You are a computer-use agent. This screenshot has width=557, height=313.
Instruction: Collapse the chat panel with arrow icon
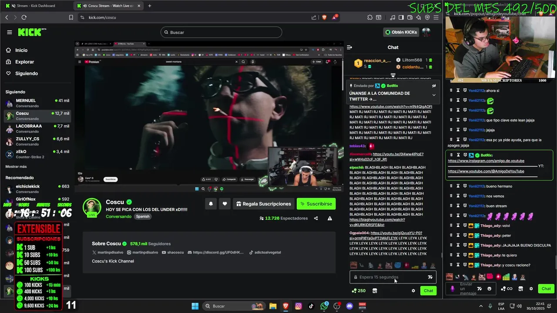pos(349,47)
